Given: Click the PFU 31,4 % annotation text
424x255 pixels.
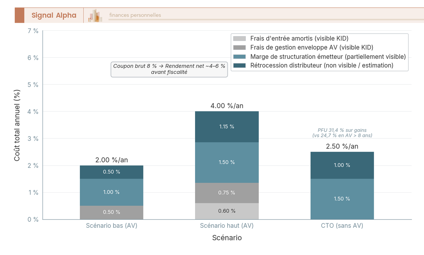Looking at the screenshot, I should click(x=341, y=133).
